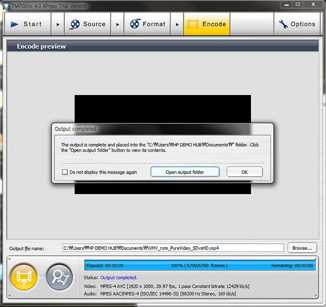
Task: Open the Start stage tab
Action: [28, 24]
